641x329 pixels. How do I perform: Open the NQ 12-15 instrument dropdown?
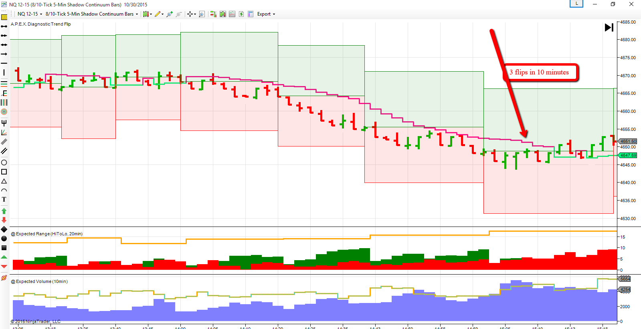click(30, 14)
